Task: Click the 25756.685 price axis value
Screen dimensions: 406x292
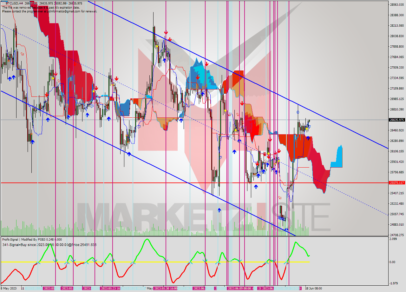Action: [397, 172]
